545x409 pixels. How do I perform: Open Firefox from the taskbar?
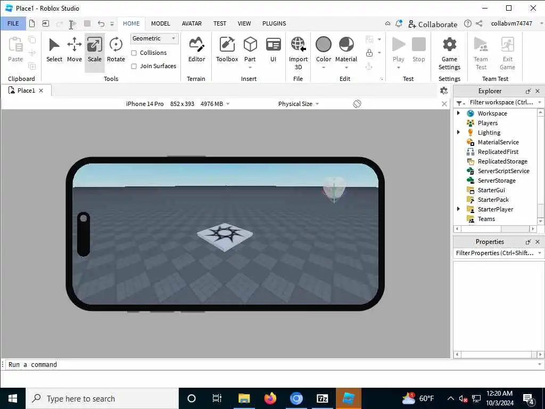point(270,398)
